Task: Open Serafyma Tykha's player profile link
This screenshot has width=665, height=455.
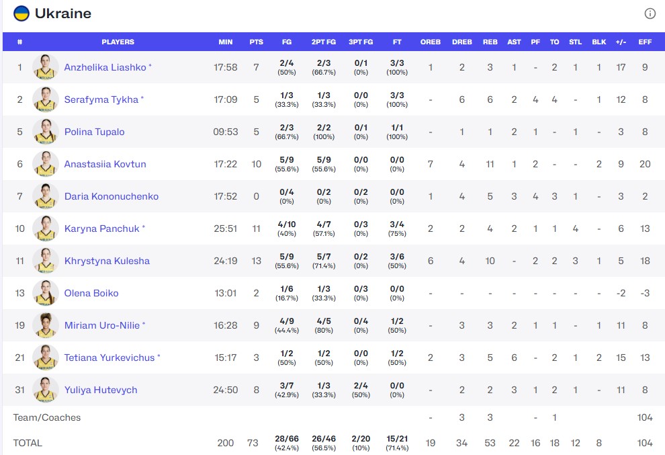Action: (101, 99)
